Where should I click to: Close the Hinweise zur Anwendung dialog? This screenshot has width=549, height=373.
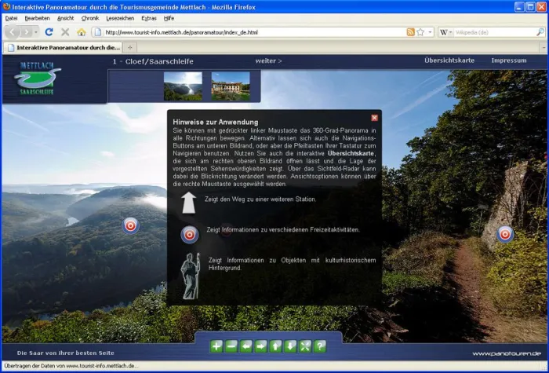coord(374,118)
